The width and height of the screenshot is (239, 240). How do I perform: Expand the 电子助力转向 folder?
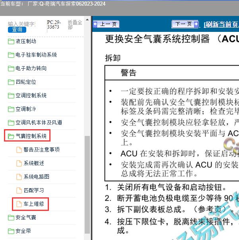point(31,69)
